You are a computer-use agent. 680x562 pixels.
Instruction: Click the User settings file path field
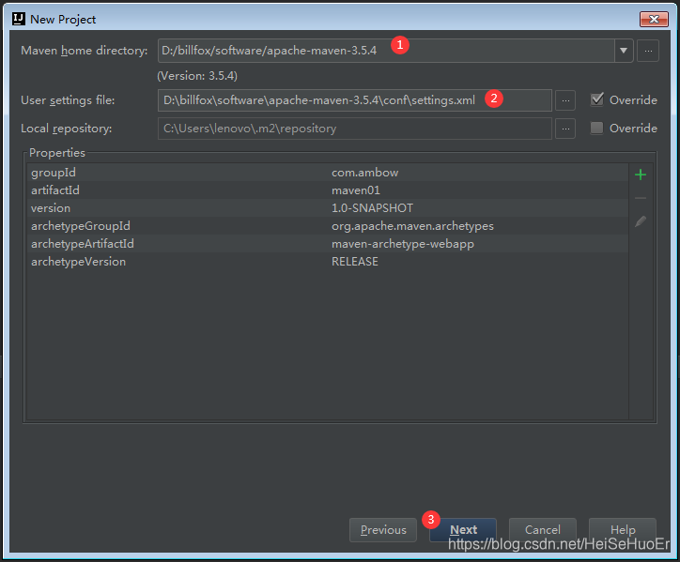tap(355, 100)
